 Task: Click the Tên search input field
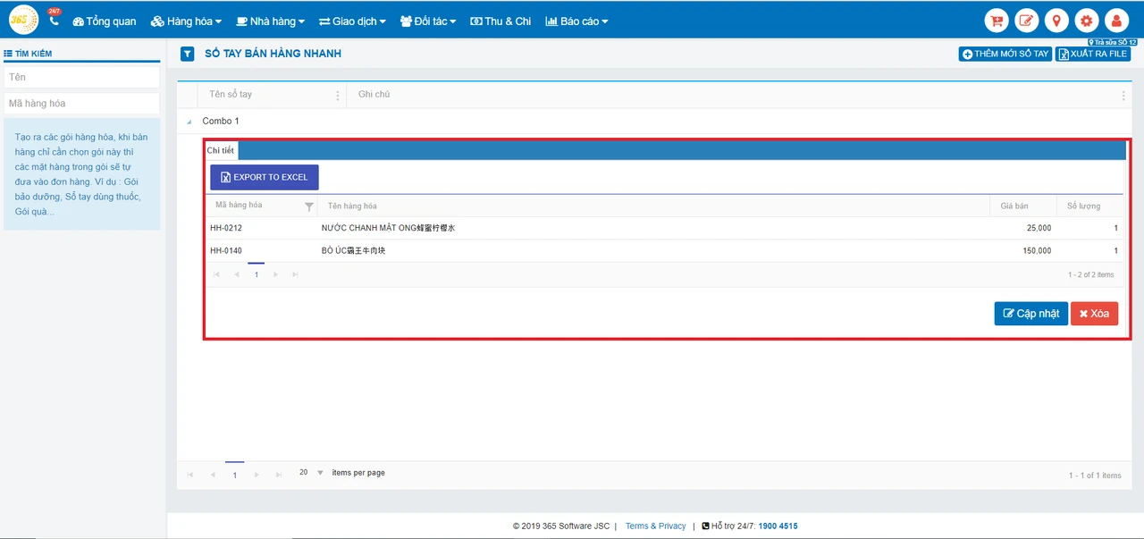click(81, 77)
